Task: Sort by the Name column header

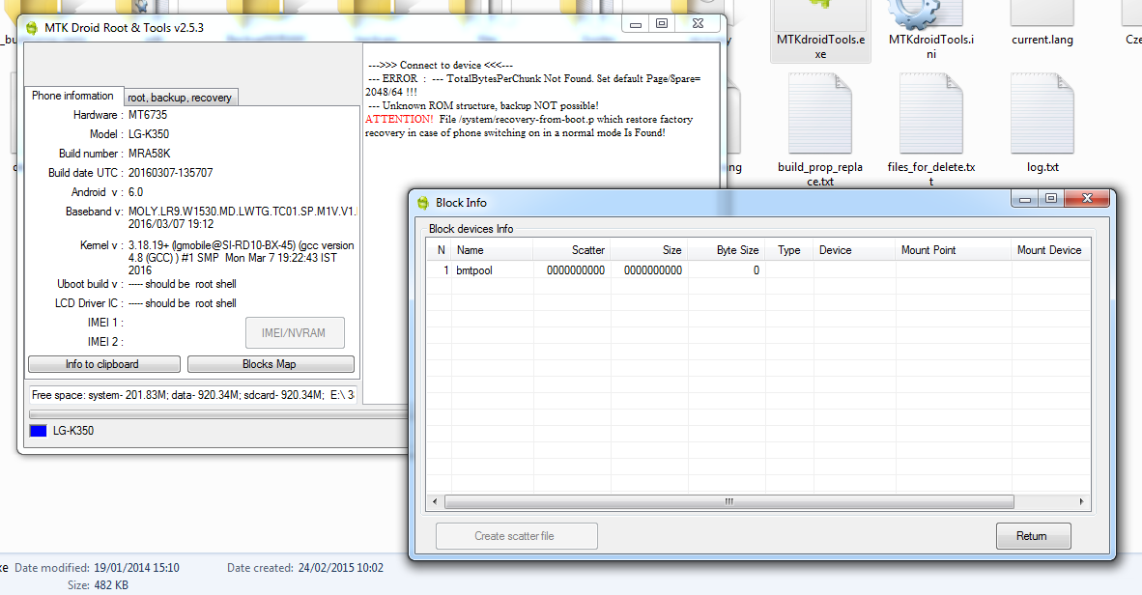Action: [x=493, y=250]
